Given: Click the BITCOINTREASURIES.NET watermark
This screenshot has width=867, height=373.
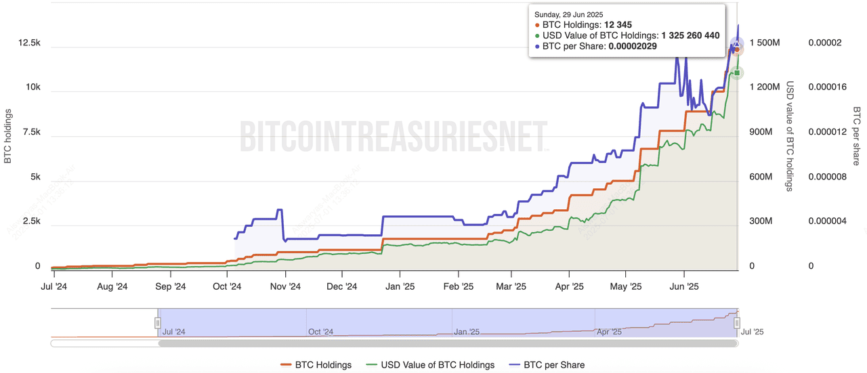Looking at the screenshot, I should (393, 136).
